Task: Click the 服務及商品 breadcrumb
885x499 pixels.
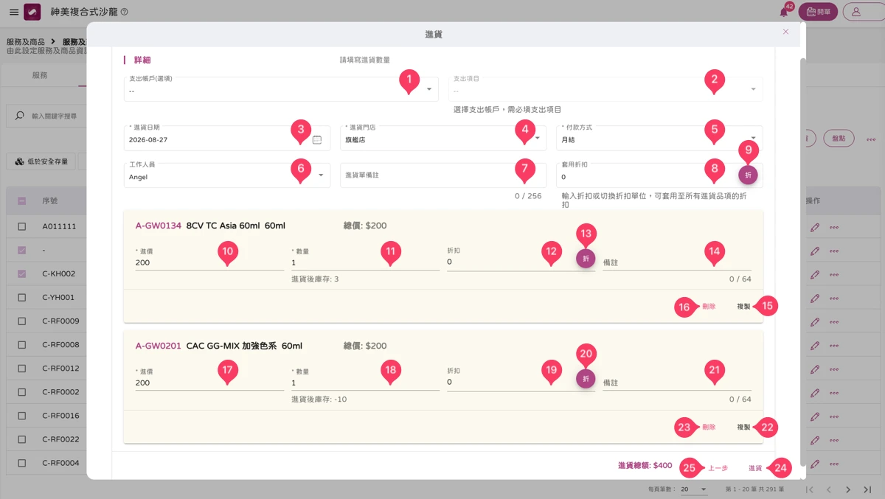Action: 26,42
